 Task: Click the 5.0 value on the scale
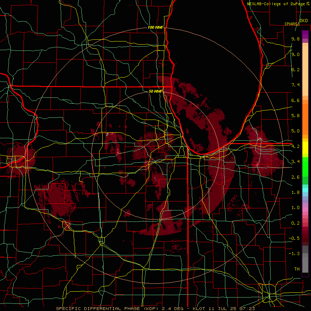point(295,131)
